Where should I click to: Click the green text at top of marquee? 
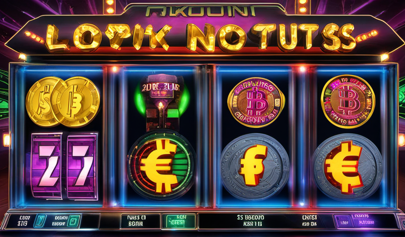200,11
